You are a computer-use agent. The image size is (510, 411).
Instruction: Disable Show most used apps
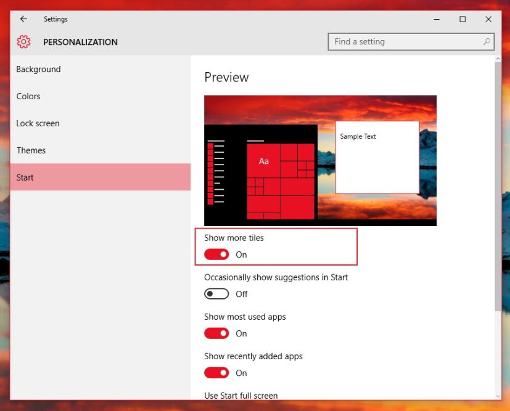[216, 333]
